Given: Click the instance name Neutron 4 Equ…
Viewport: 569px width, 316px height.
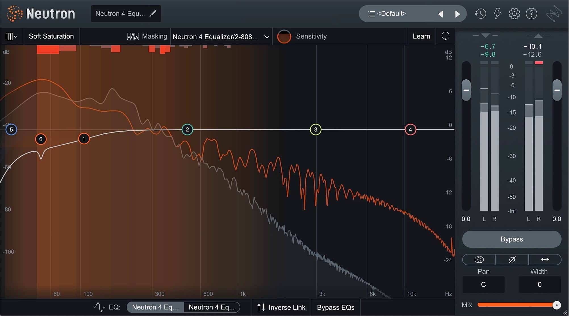Looking at the screenshot, I should tap(121, 14).
